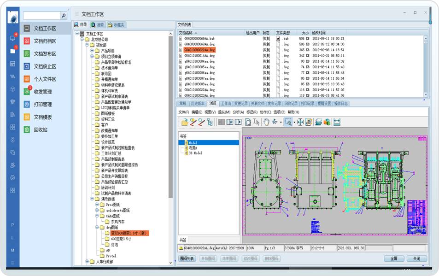Switch to the 历史版本 tab
Screen dimensions: 439x276
tap(198, 104)
